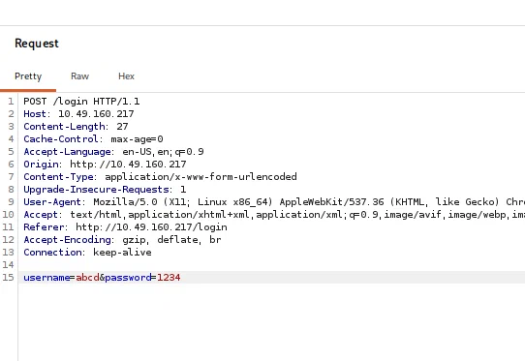This screenshot has width=525, height=361.
Task: Click the Accept-Encoding header name
Action: [67, 240]
